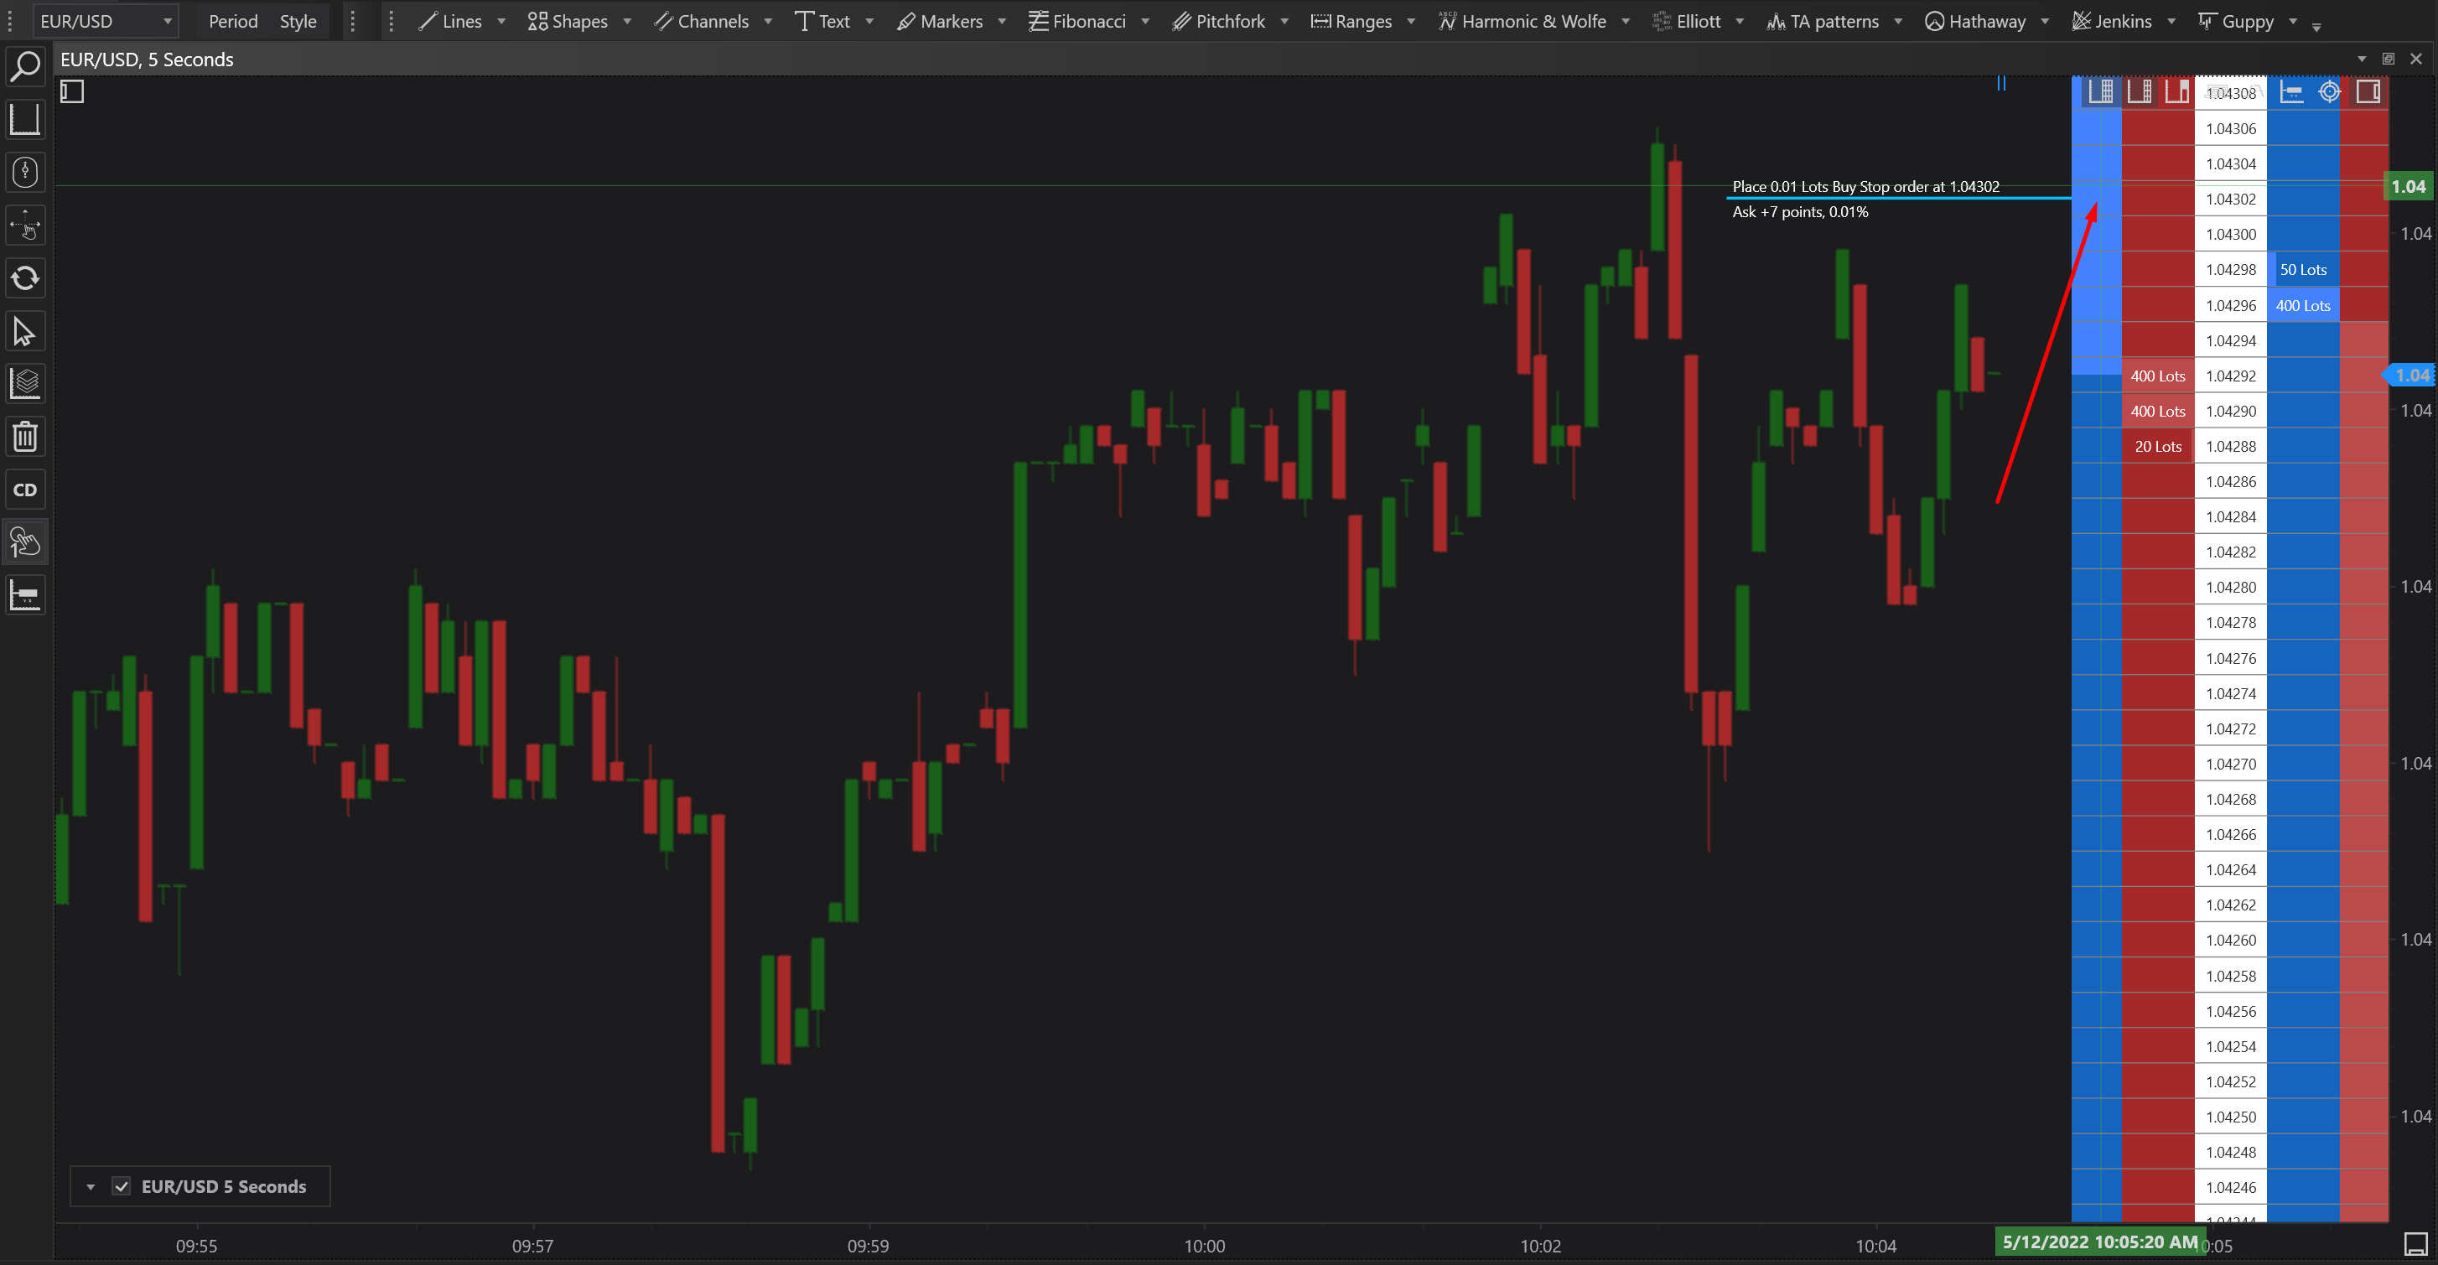2438x1265 pixels.
Task: Toggle right panel icon in price ladder
Action: click(2368, 91)
